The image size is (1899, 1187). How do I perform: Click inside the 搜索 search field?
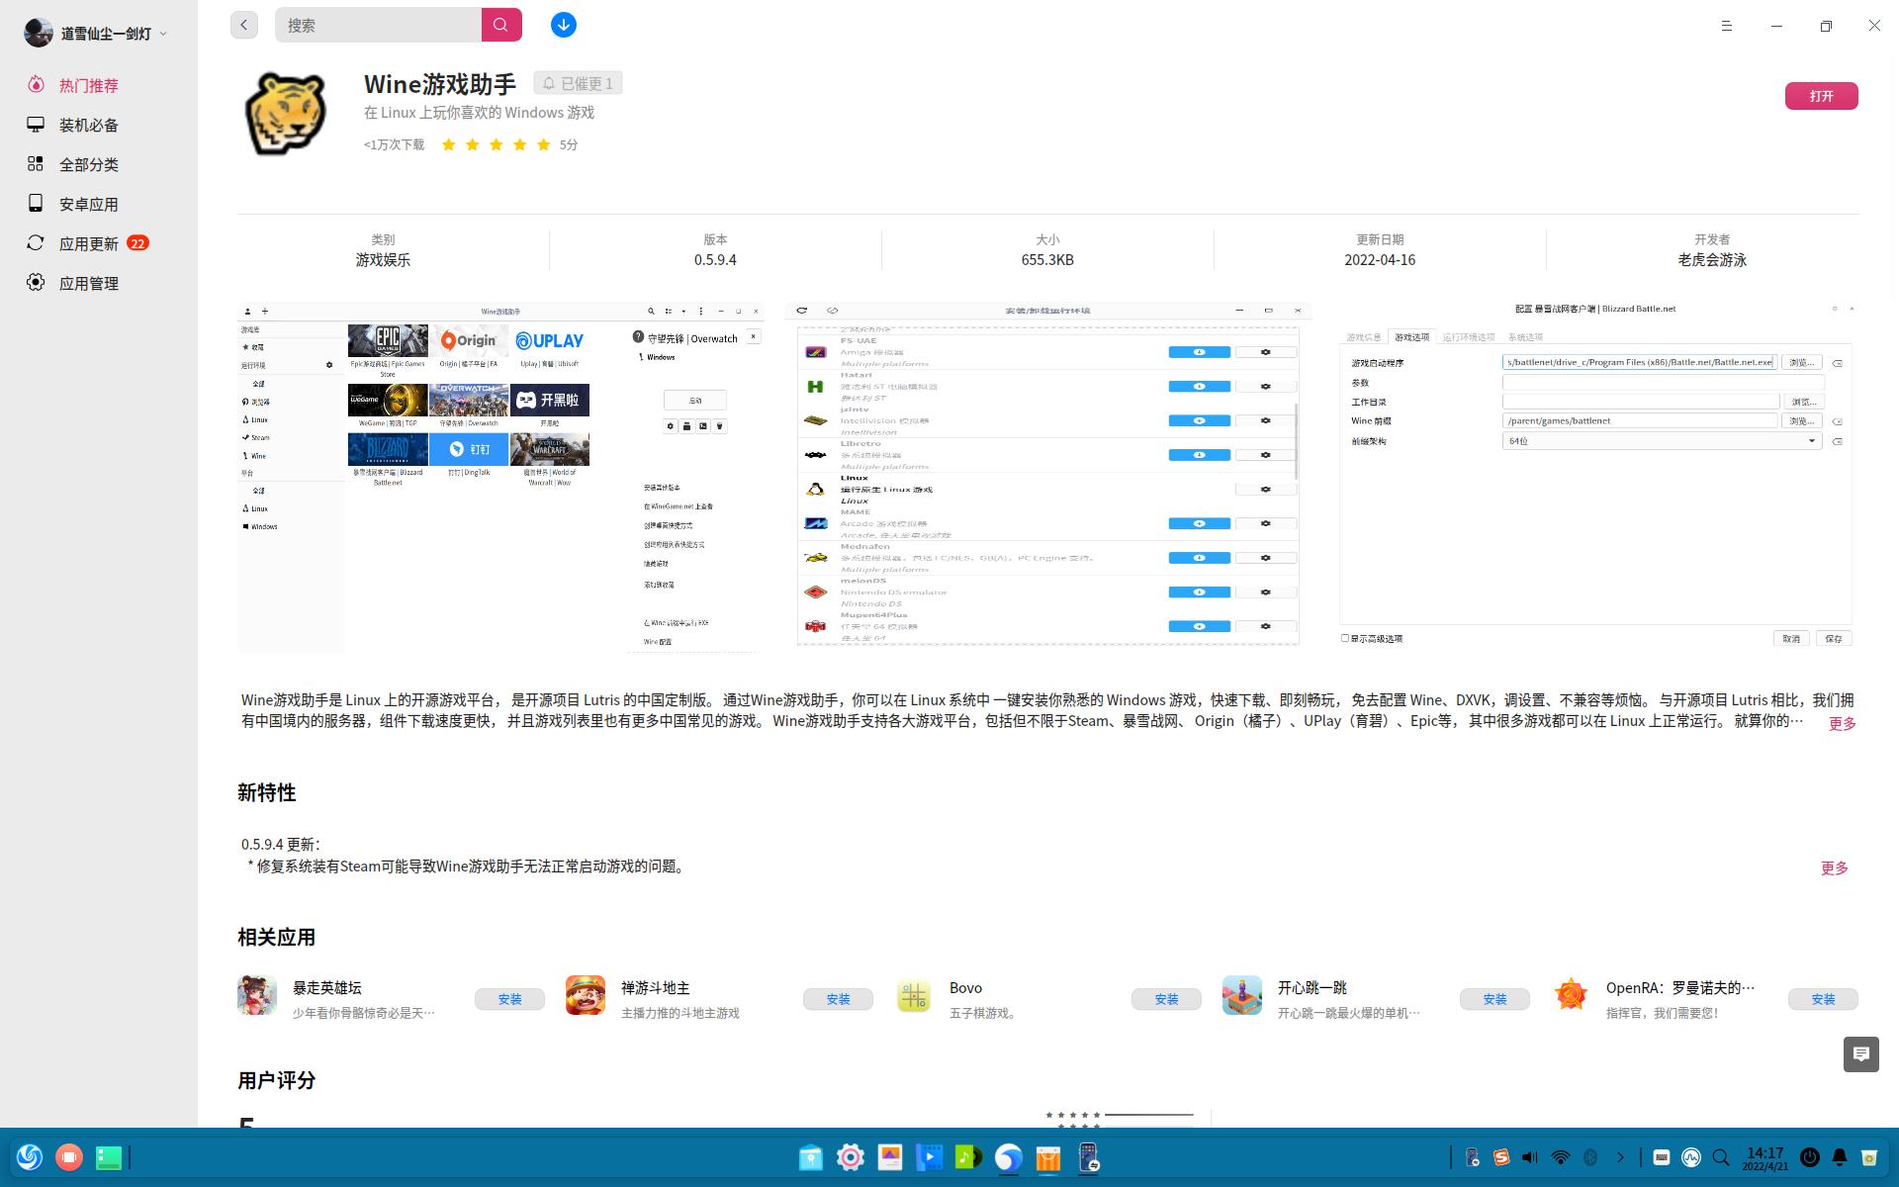[376, 25]
